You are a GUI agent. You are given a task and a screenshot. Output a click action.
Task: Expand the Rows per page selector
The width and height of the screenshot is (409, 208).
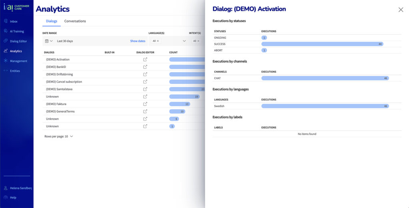click(x=71, y=137)
